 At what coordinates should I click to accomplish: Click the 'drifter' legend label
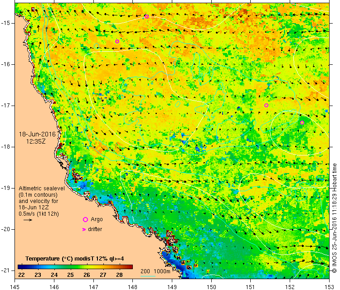[95, 229]
